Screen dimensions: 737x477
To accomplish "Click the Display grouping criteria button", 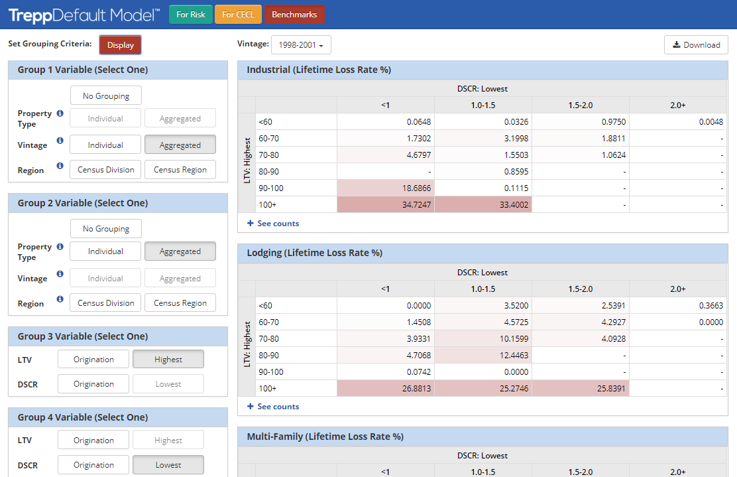I will [120, 44].
